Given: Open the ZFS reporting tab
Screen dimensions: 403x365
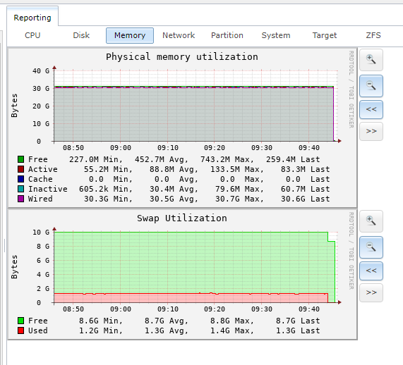Looking at the screenshot, I should click(373, 35).
